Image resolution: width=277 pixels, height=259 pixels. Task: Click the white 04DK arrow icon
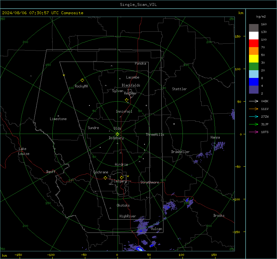pyautogui.click(x=254, y=101)
